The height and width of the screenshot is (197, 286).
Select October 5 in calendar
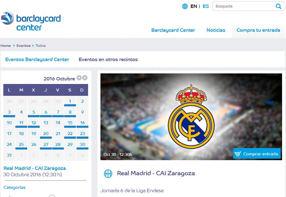pos(34,112)
